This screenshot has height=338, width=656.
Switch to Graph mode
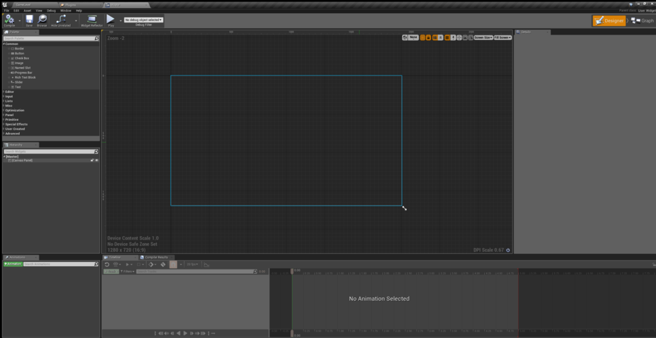(642, 20)
